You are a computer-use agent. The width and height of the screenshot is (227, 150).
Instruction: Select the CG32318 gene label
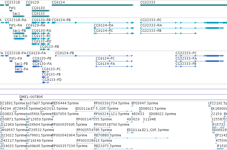pyautogui.click(x=12, y=2)
